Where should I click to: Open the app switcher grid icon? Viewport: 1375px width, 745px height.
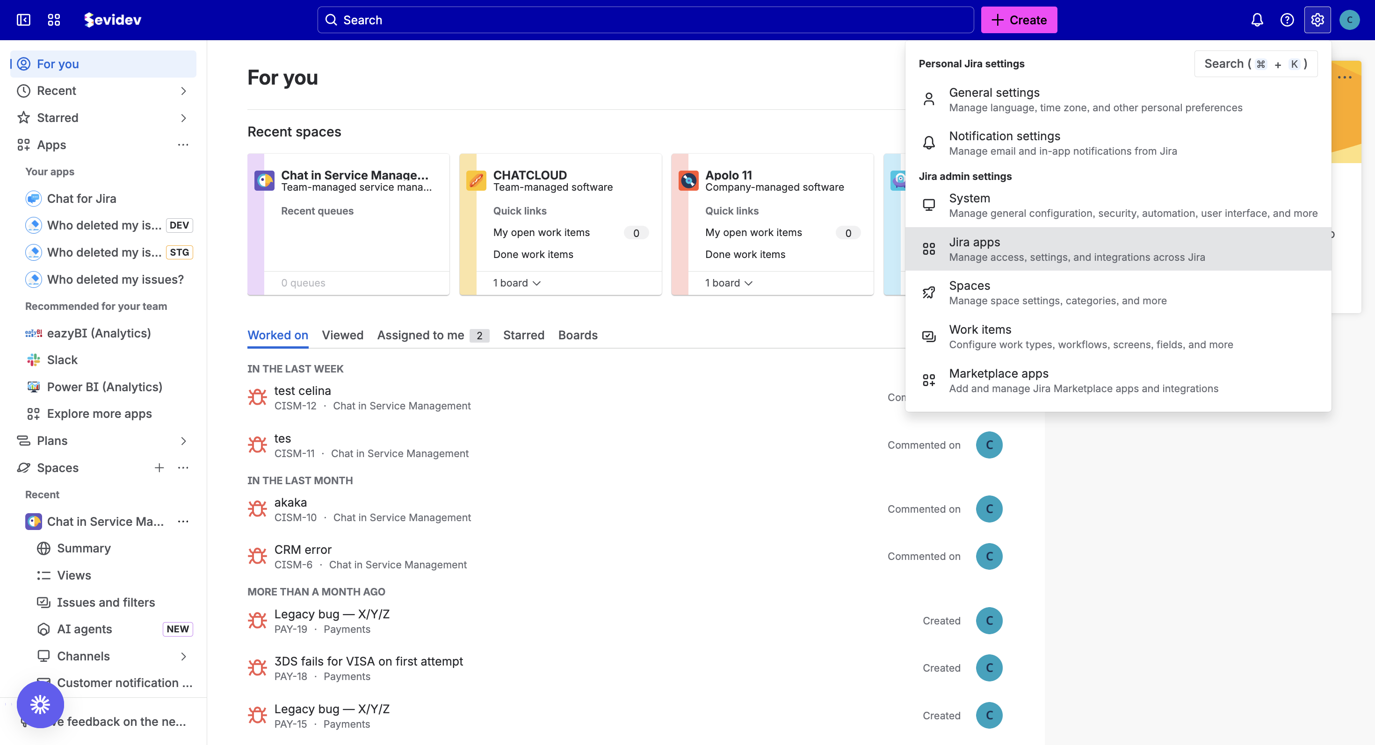click(x=54, y=20)
